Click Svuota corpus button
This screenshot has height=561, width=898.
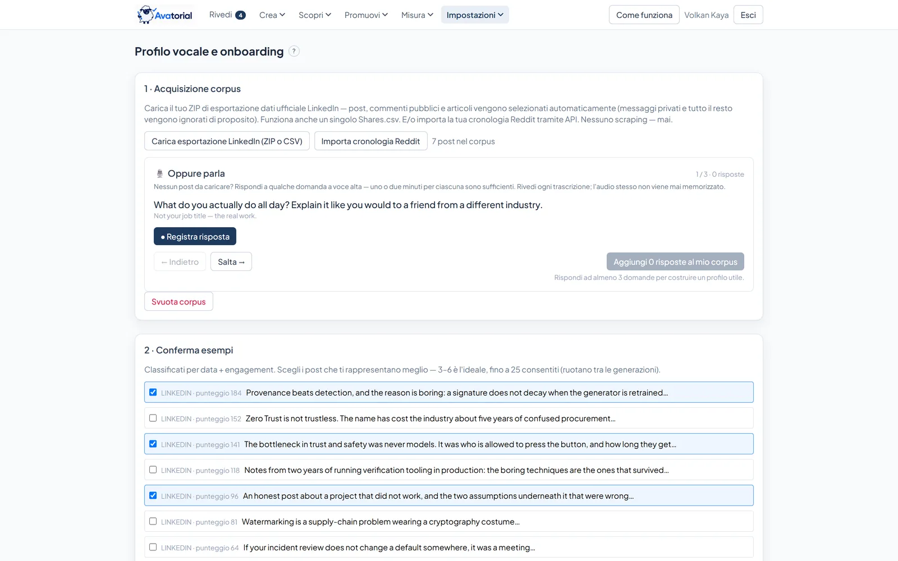point(178,302)
